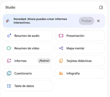Create a Tabla de datos with the list icon
The height and width of the screenshot is (97, 110).
point(9,86)
